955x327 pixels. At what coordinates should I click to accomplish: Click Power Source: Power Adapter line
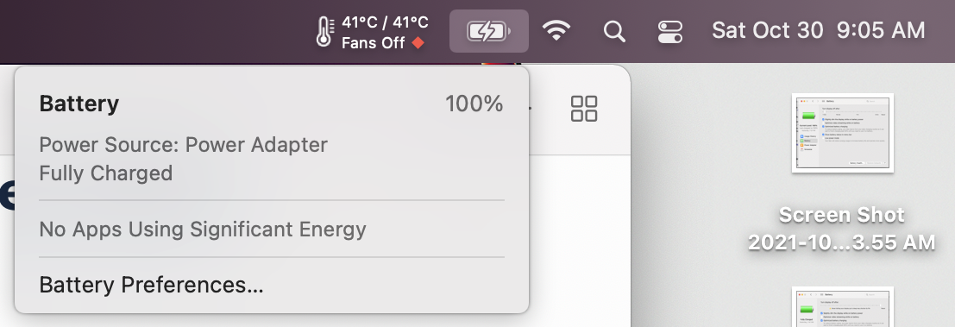pos(184,145)
